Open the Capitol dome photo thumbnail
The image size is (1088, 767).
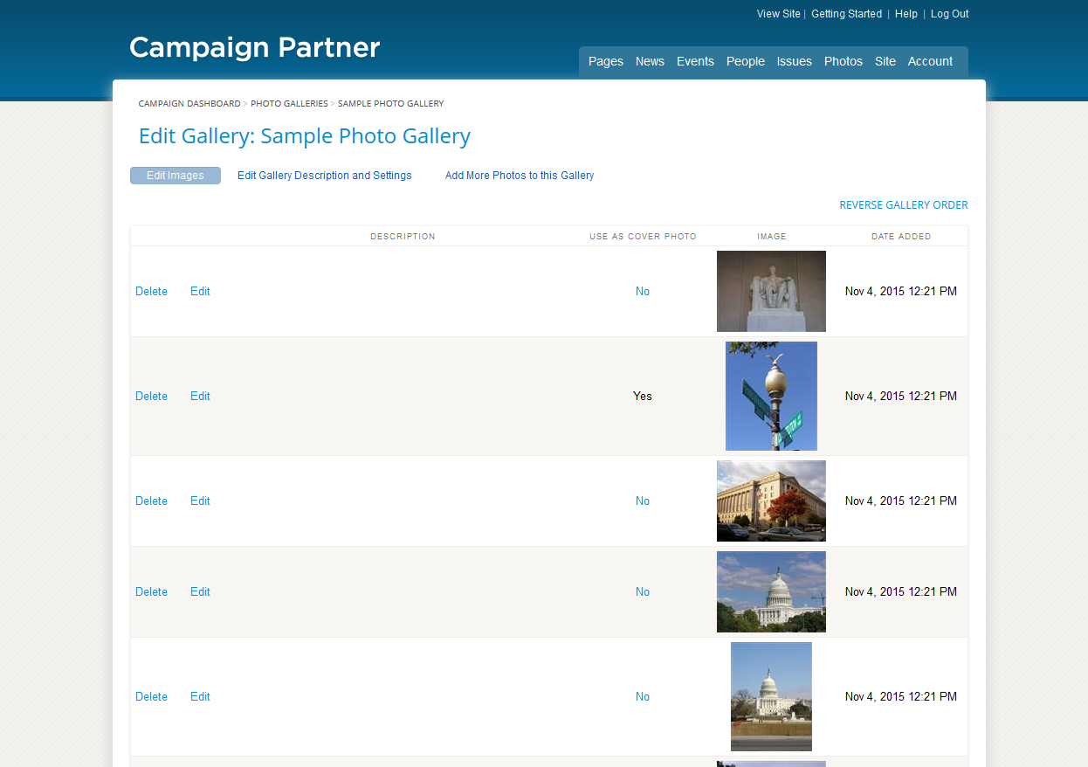coord(771,591)
